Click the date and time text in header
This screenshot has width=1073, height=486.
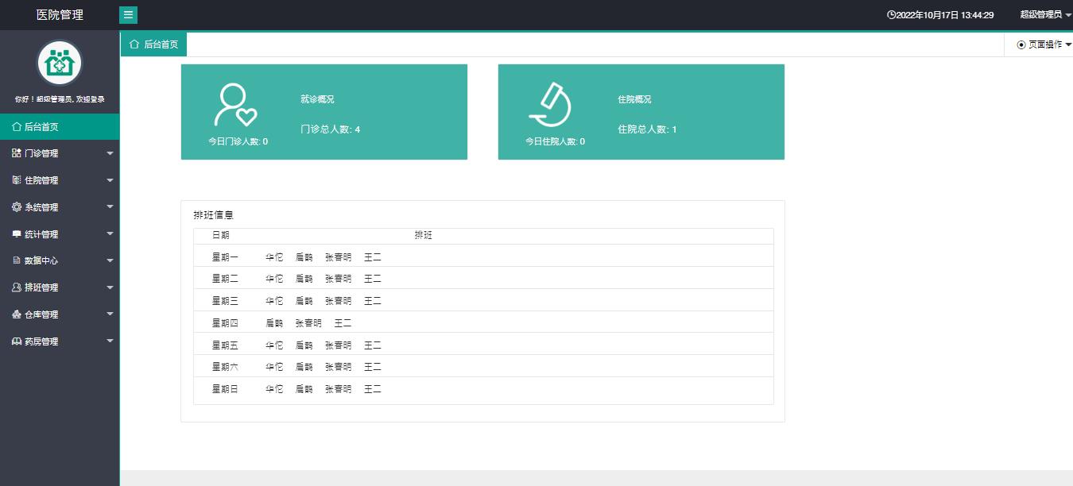pos(944,15)
